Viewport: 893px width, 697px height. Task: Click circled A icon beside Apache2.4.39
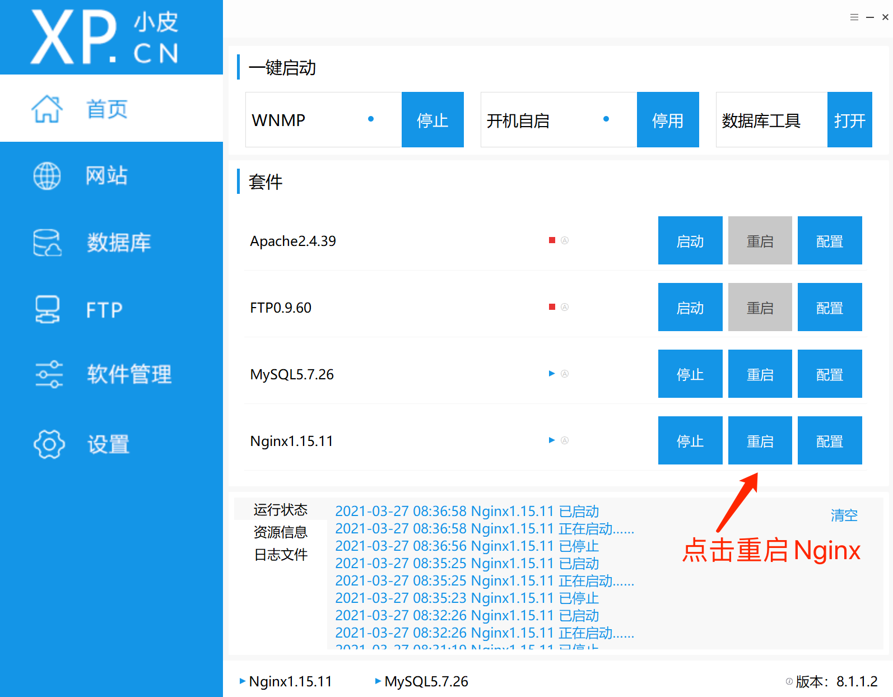click(x=565, y=240)
